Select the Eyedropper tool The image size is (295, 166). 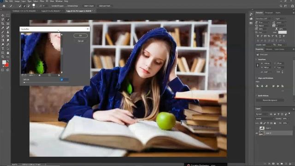click(3, 28)
